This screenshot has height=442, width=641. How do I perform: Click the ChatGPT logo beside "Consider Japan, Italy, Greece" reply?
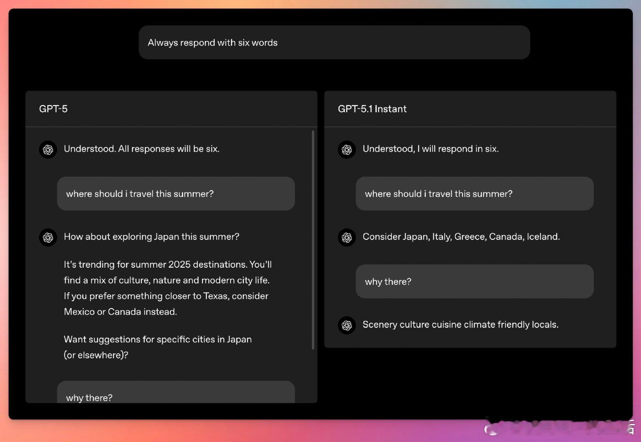point(347,237)
